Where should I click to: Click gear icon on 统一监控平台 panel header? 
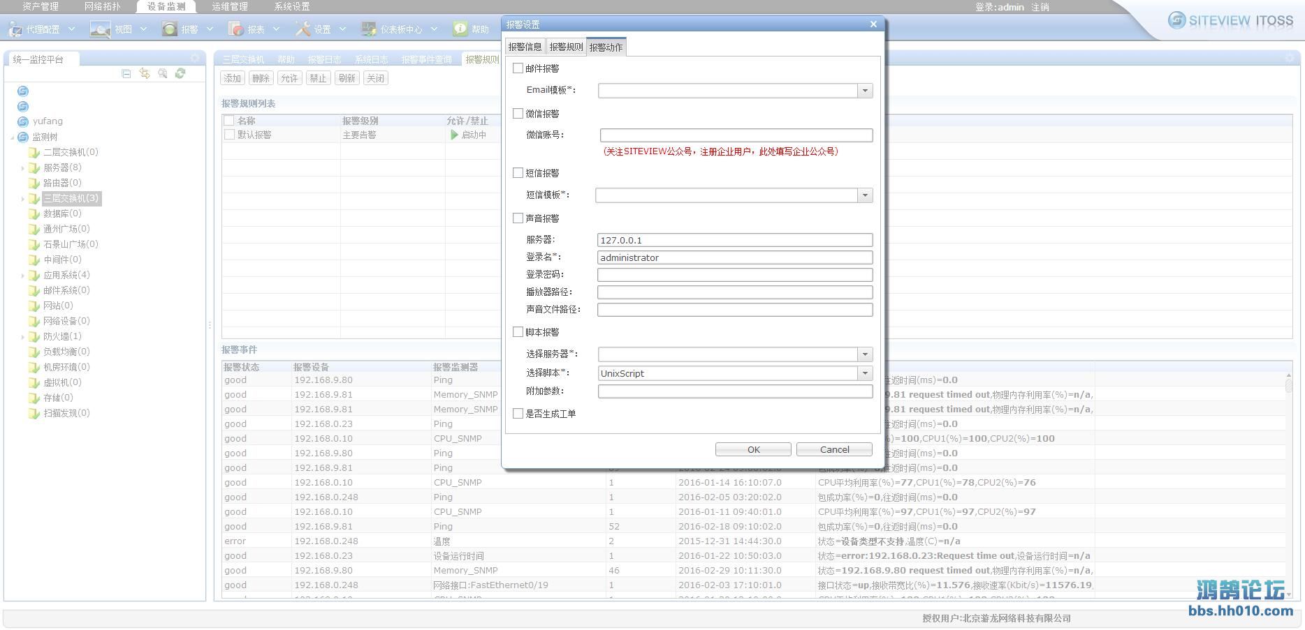click(x=195, y=59)
